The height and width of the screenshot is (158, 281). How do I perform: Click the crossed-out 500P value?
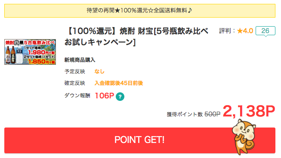pos(212,114)
